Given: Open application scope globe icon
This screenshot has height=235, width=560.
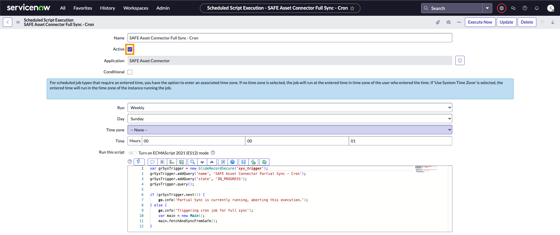Looking at the screenshot, I should click(502, 8).
